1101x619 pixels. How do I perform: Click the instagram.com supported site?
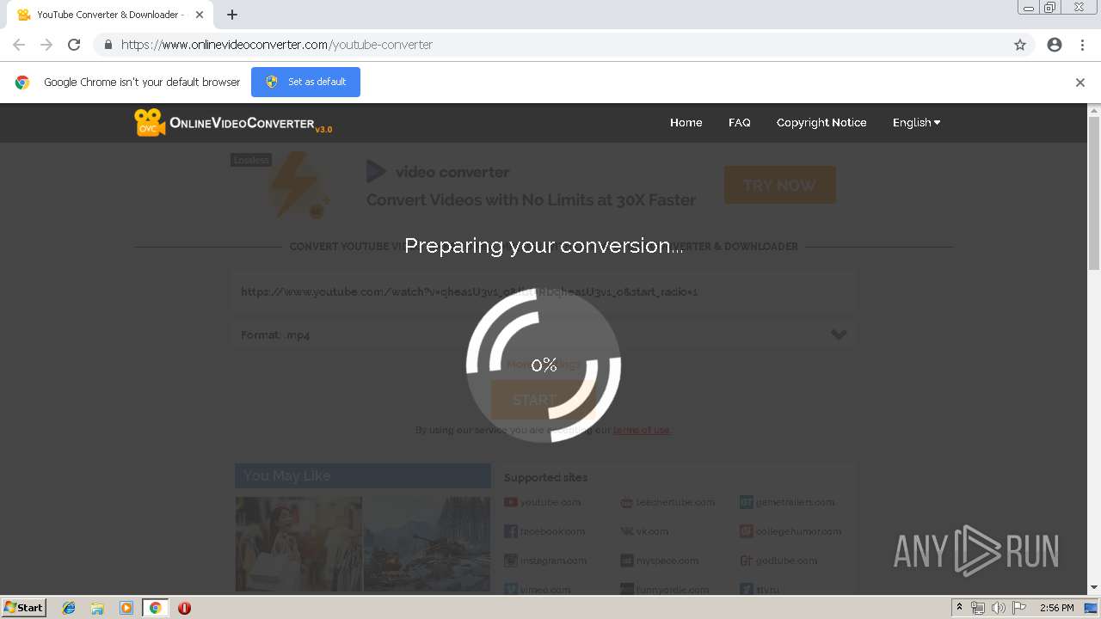point(553,561)
